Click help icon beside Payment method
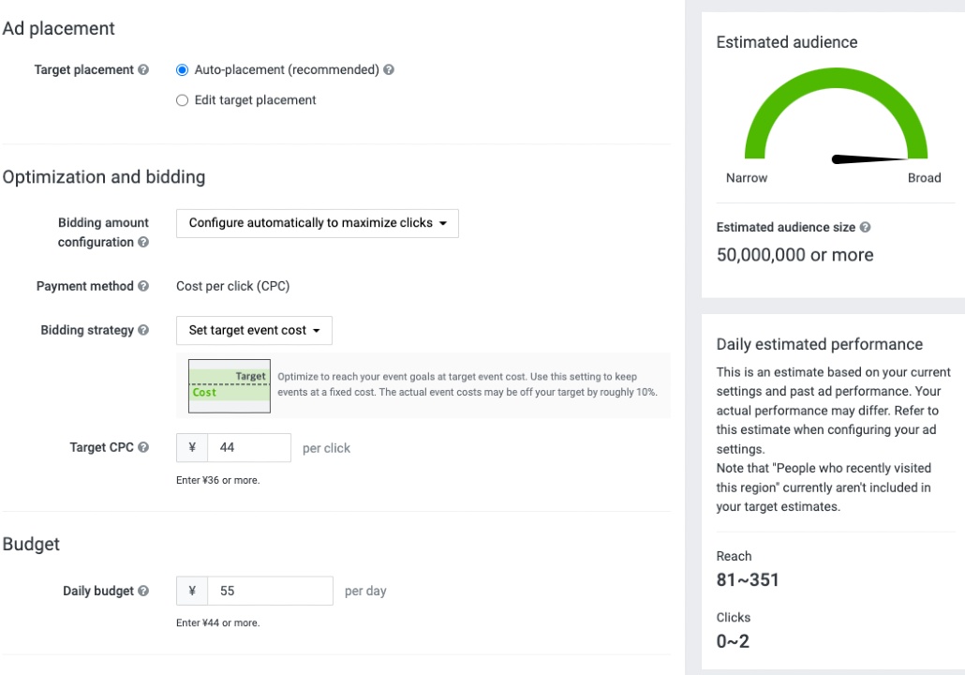This screenshot has width=965, height=675. pos(143,286)
